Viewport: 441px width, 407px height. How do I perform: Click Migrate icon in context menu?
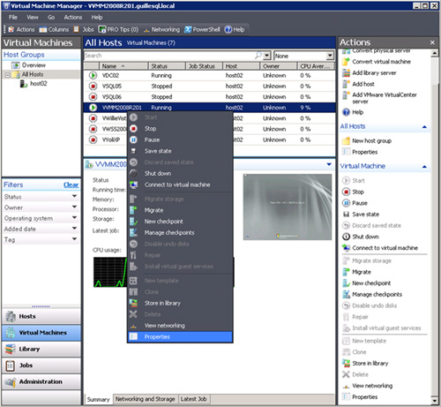coord(133,210)
